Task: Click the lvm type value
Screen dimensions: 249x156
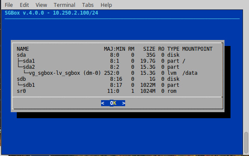Action: (172, 73)
